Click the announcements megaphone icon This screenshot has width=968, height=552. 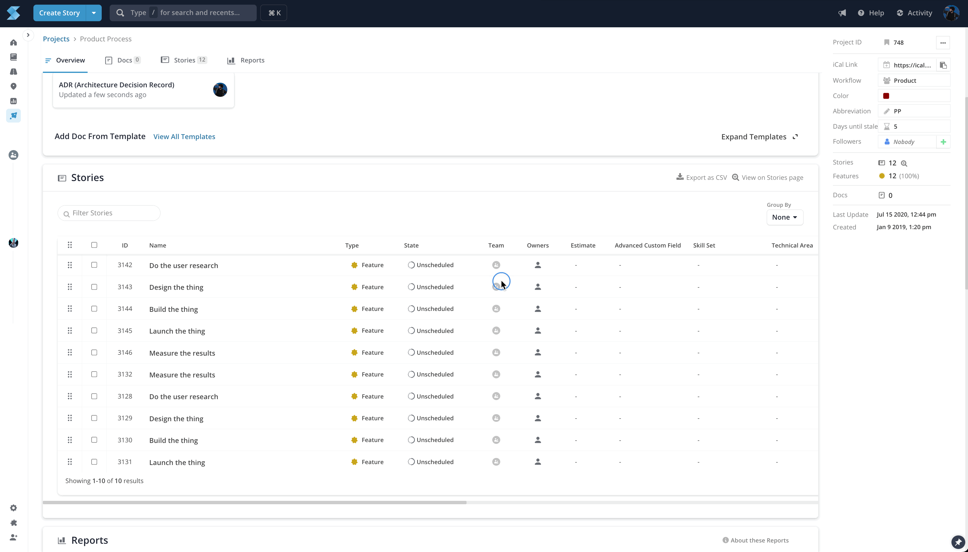click(842, 13)
